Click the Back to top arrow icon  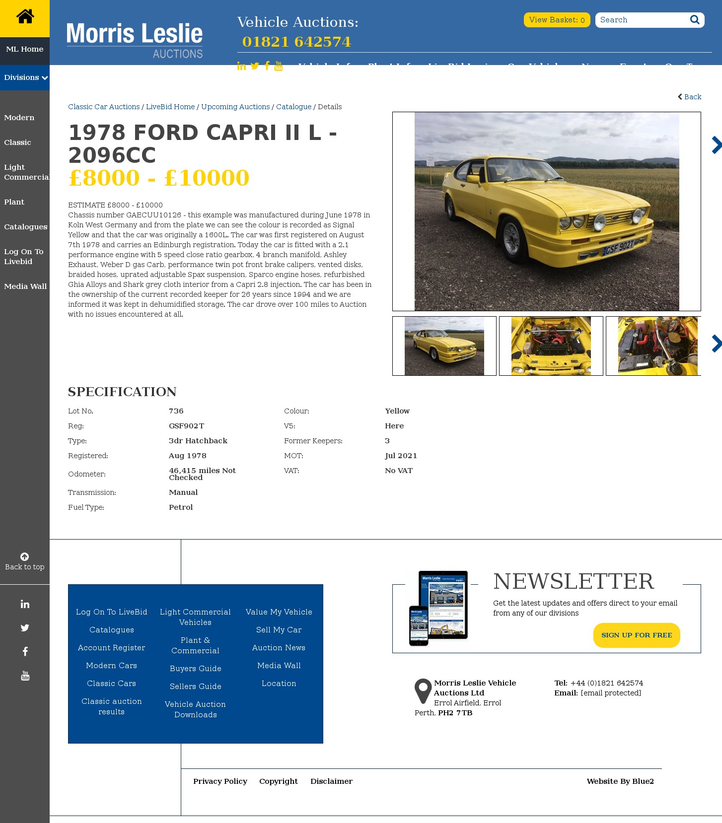[24, 557]
